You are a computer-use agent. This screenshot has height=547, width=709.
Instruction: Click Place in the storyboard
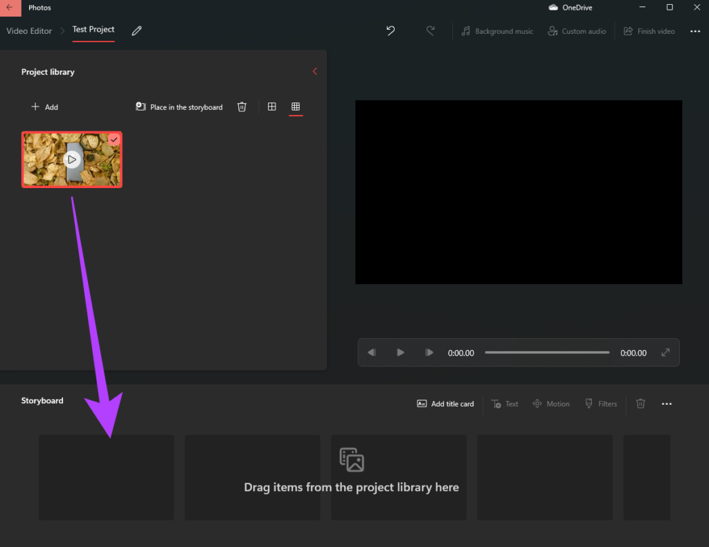179,106
